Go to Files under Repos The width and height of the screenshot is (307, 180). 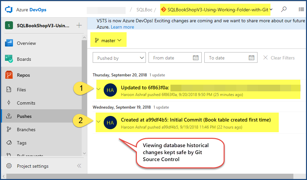tap(21, 90)
